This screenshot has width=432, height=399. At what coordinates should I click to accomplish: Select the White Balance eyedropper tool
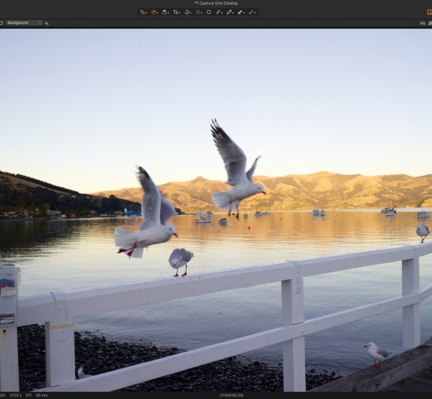pyautogui.click(x=218, y=12)
